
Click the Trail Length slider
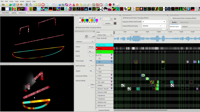pyautogui.click(x=92, y=61)
